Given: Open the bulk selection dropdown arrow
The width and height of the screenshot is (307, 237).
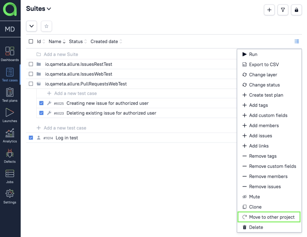Looking at the screenshot, I should pos(31,26).
